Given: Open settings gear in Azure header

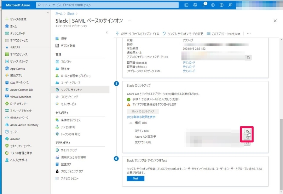Looking at the screenshot, I should click(213, 5).
